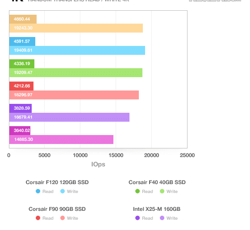Click the 25000 axis label
The width and height of the screenshot is (250, 230).
click(x=187, y=155)
